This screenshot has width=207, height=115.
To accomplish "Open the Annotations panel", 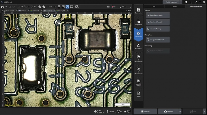I will 138,46.
